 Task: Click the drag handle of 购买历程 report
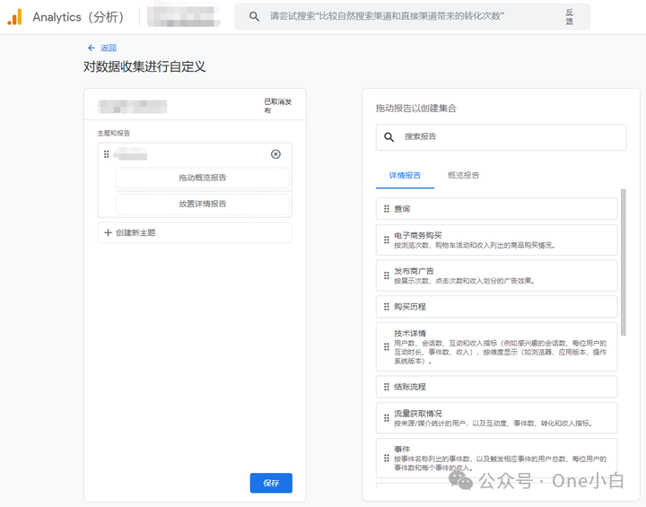[x=387, y=307]
